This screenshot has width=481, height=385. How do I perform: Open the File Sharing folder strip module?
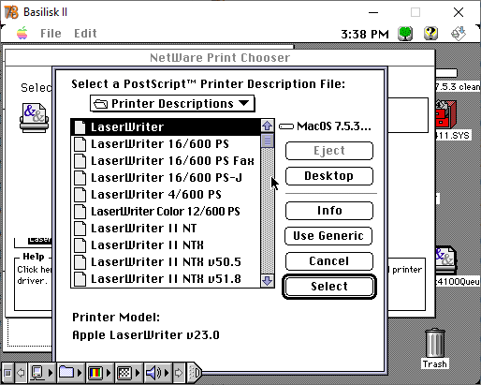point(66,373)
